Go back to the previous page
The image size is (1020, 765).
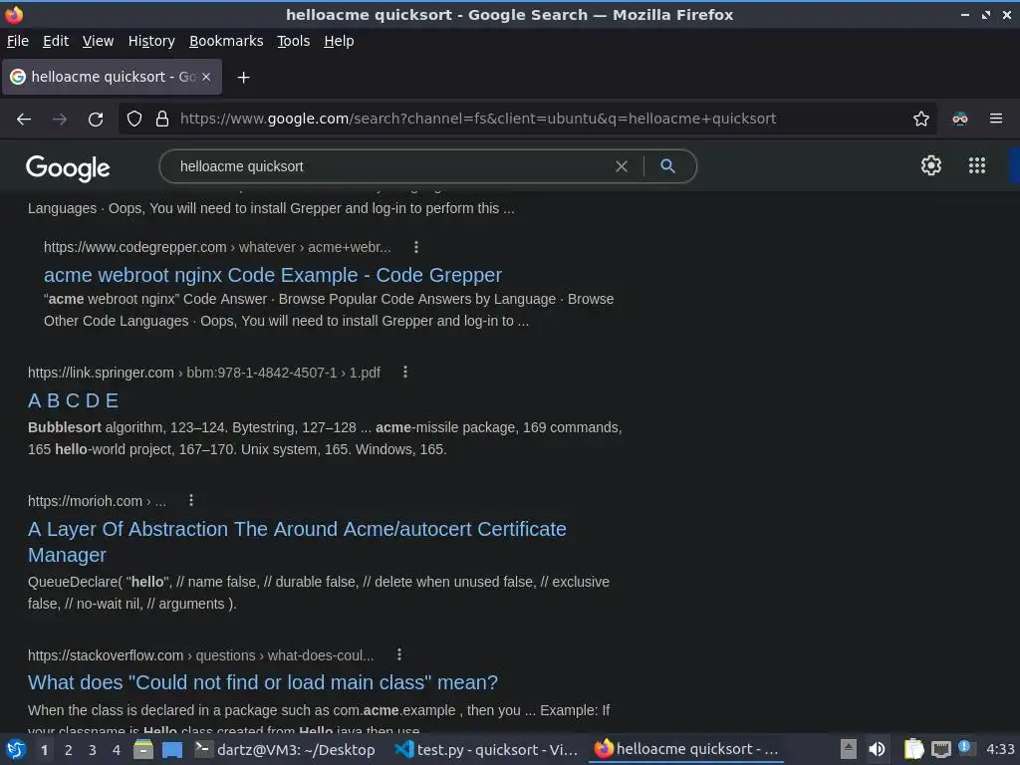pos(24,120)
